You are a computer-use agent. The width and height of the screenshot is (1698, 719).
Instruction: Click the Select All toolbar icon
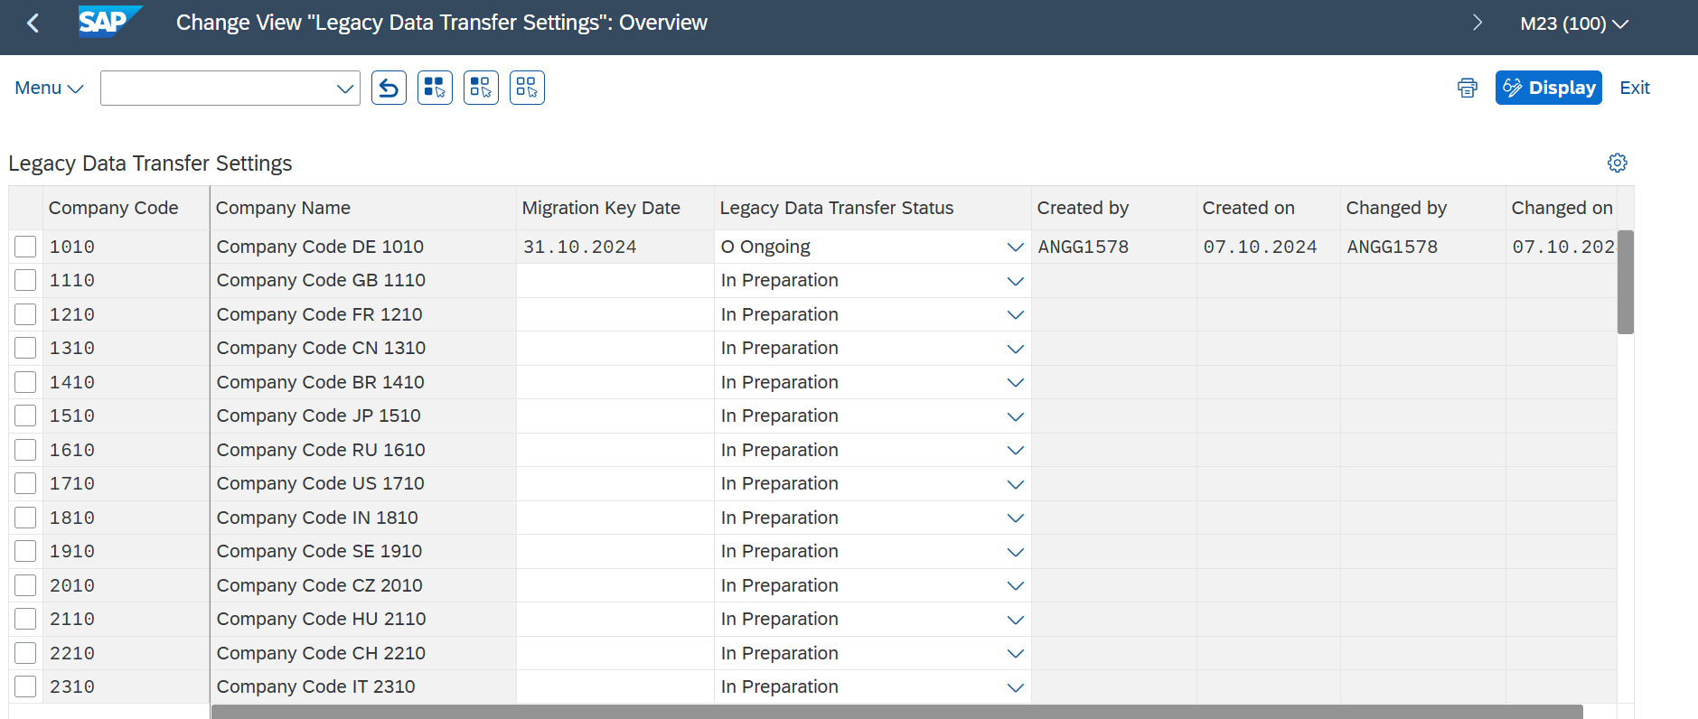click(x=435, y=88)
